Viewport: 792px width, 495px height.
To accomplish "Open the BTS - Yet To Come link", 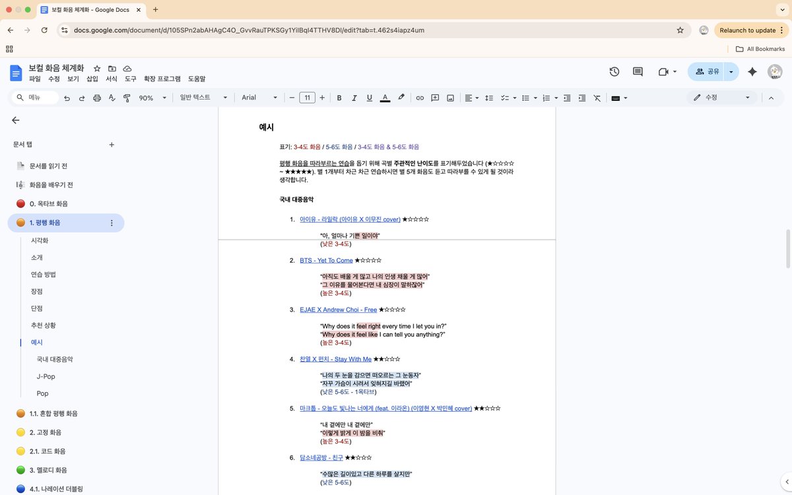I will pyautogui.click(x=326, y=260).
